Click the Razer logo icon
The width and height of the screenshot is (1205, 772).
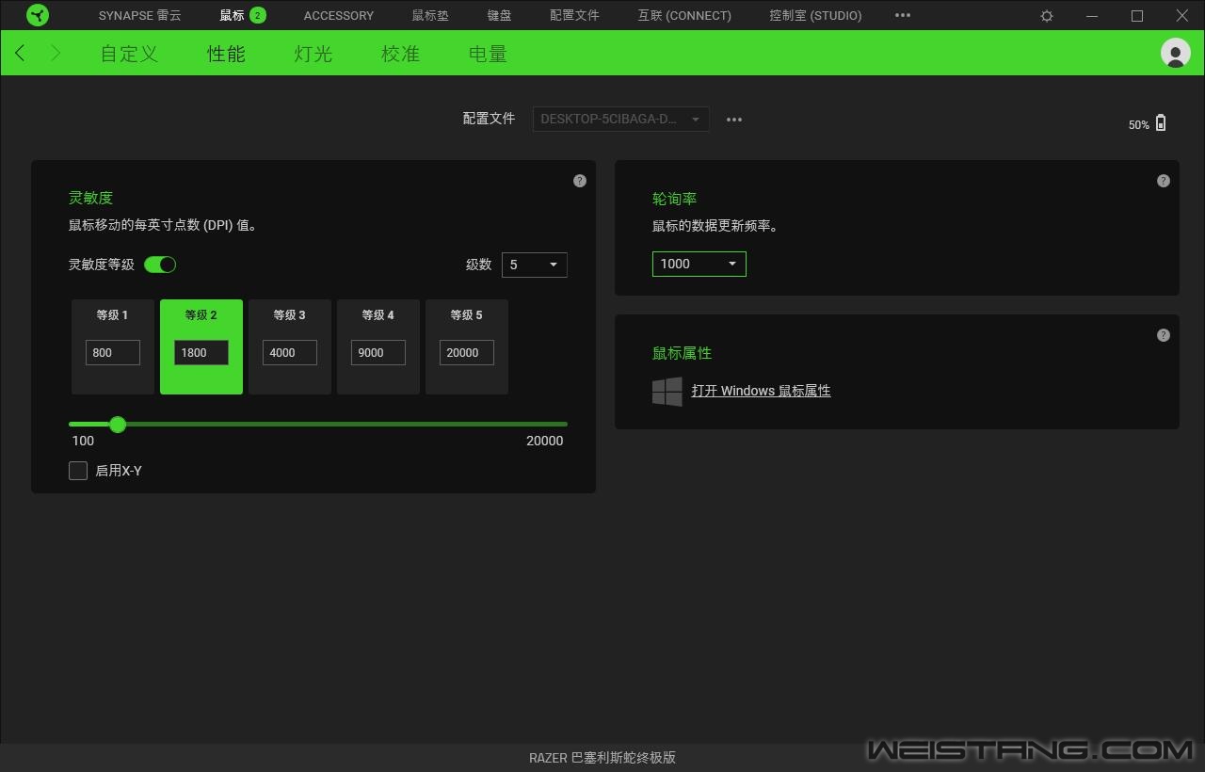click(x=38, y=15)
